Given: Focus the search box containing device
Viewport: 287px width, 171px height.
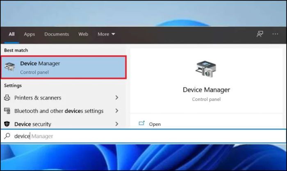Looking at the screenshot, I should [143, 136].
